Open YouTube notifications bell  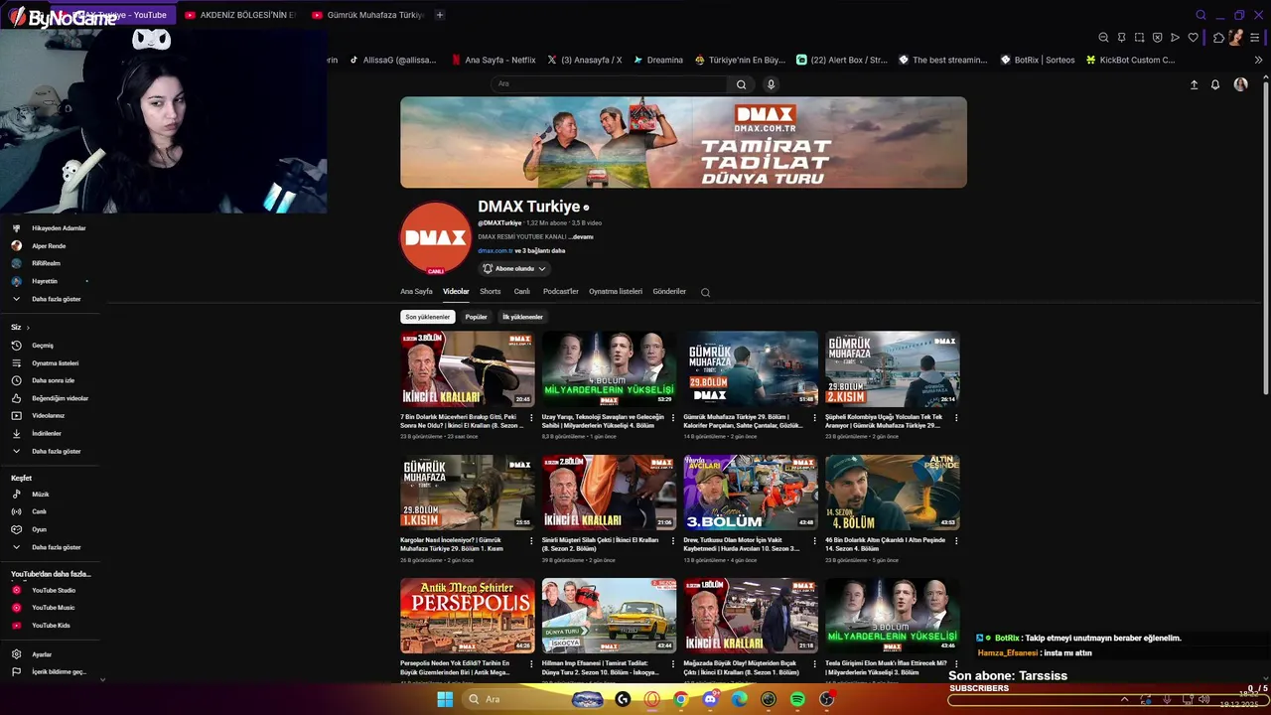click(x=1214, y=84)
